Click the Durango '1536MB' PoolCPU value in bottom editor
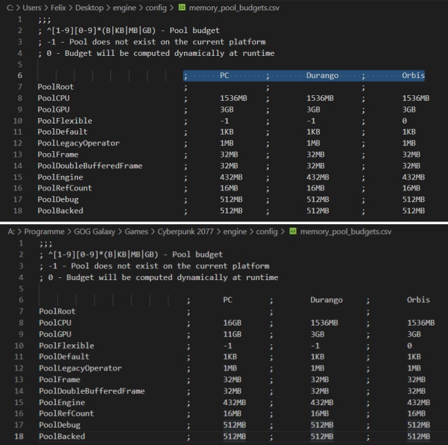The height and width of the screenshot is (445, 448). [325, 323]
